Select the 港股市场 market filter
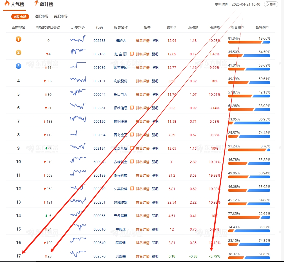This screenshot has height=262, width=284. coord(42,16)
